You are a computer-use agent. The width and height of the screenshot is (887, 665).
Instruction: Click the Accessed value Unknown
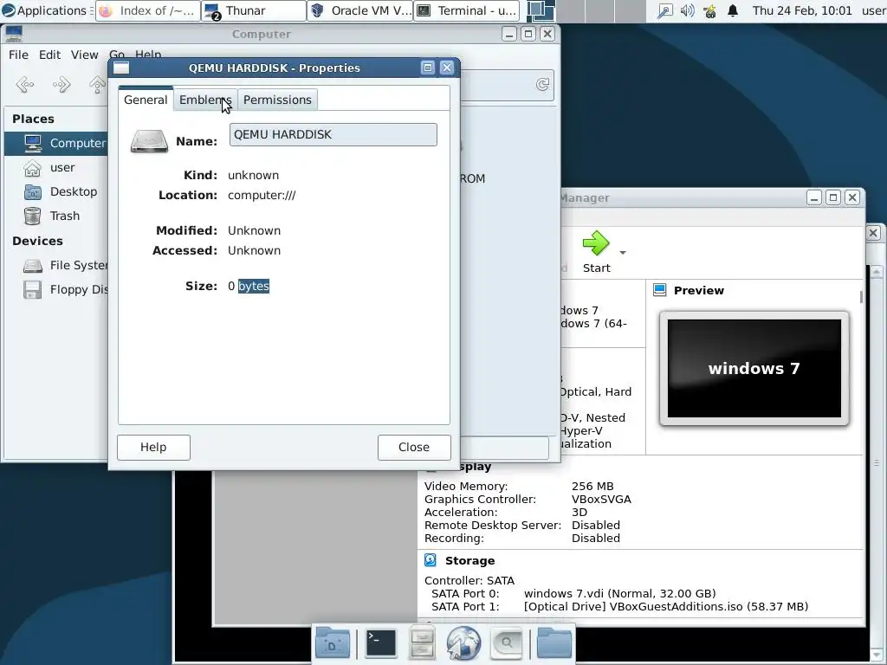pyautogui.click(x=254, y=250)
